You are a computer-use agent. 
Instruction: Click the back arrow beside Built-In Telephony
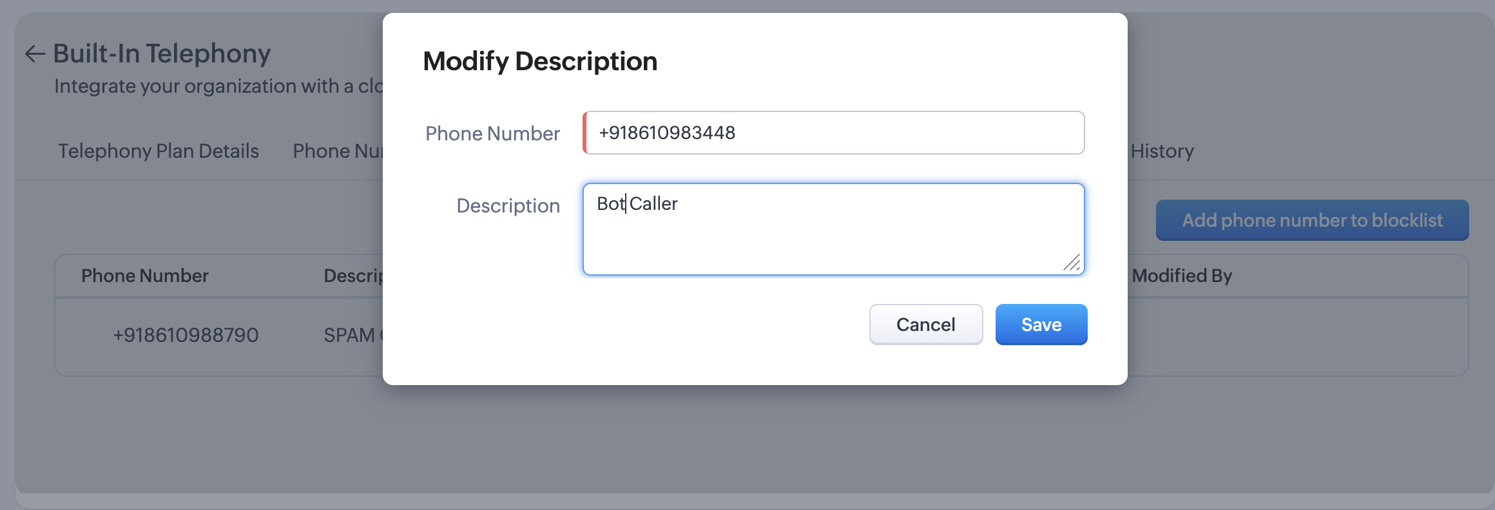[x=35, y=54]
